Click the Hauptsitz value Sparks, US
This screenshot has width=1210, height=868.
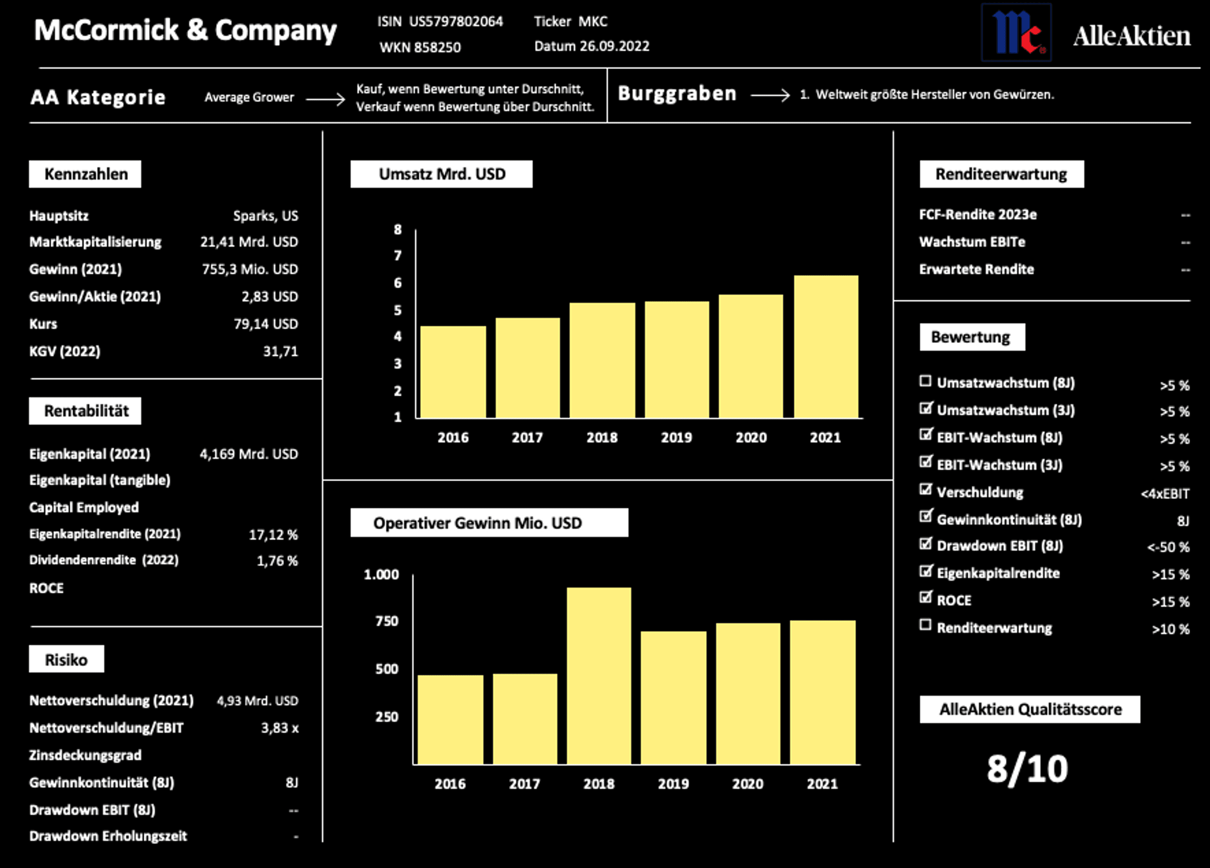pyautogui.click(x=266, y=216)
